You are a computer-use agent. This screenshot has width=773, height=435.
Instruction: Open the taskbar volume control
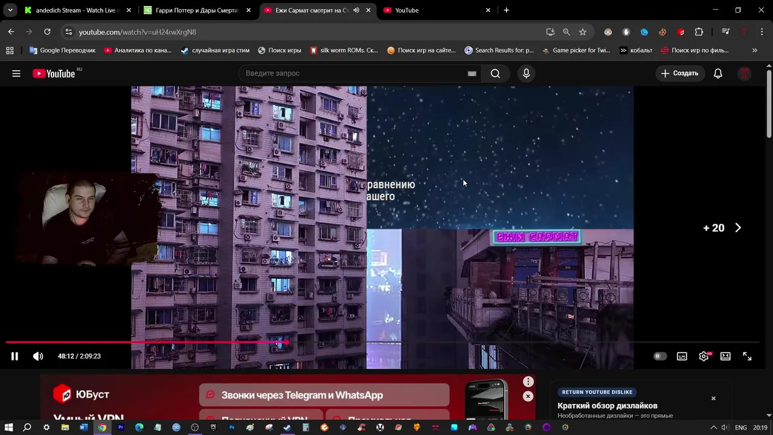coord(725,428)
